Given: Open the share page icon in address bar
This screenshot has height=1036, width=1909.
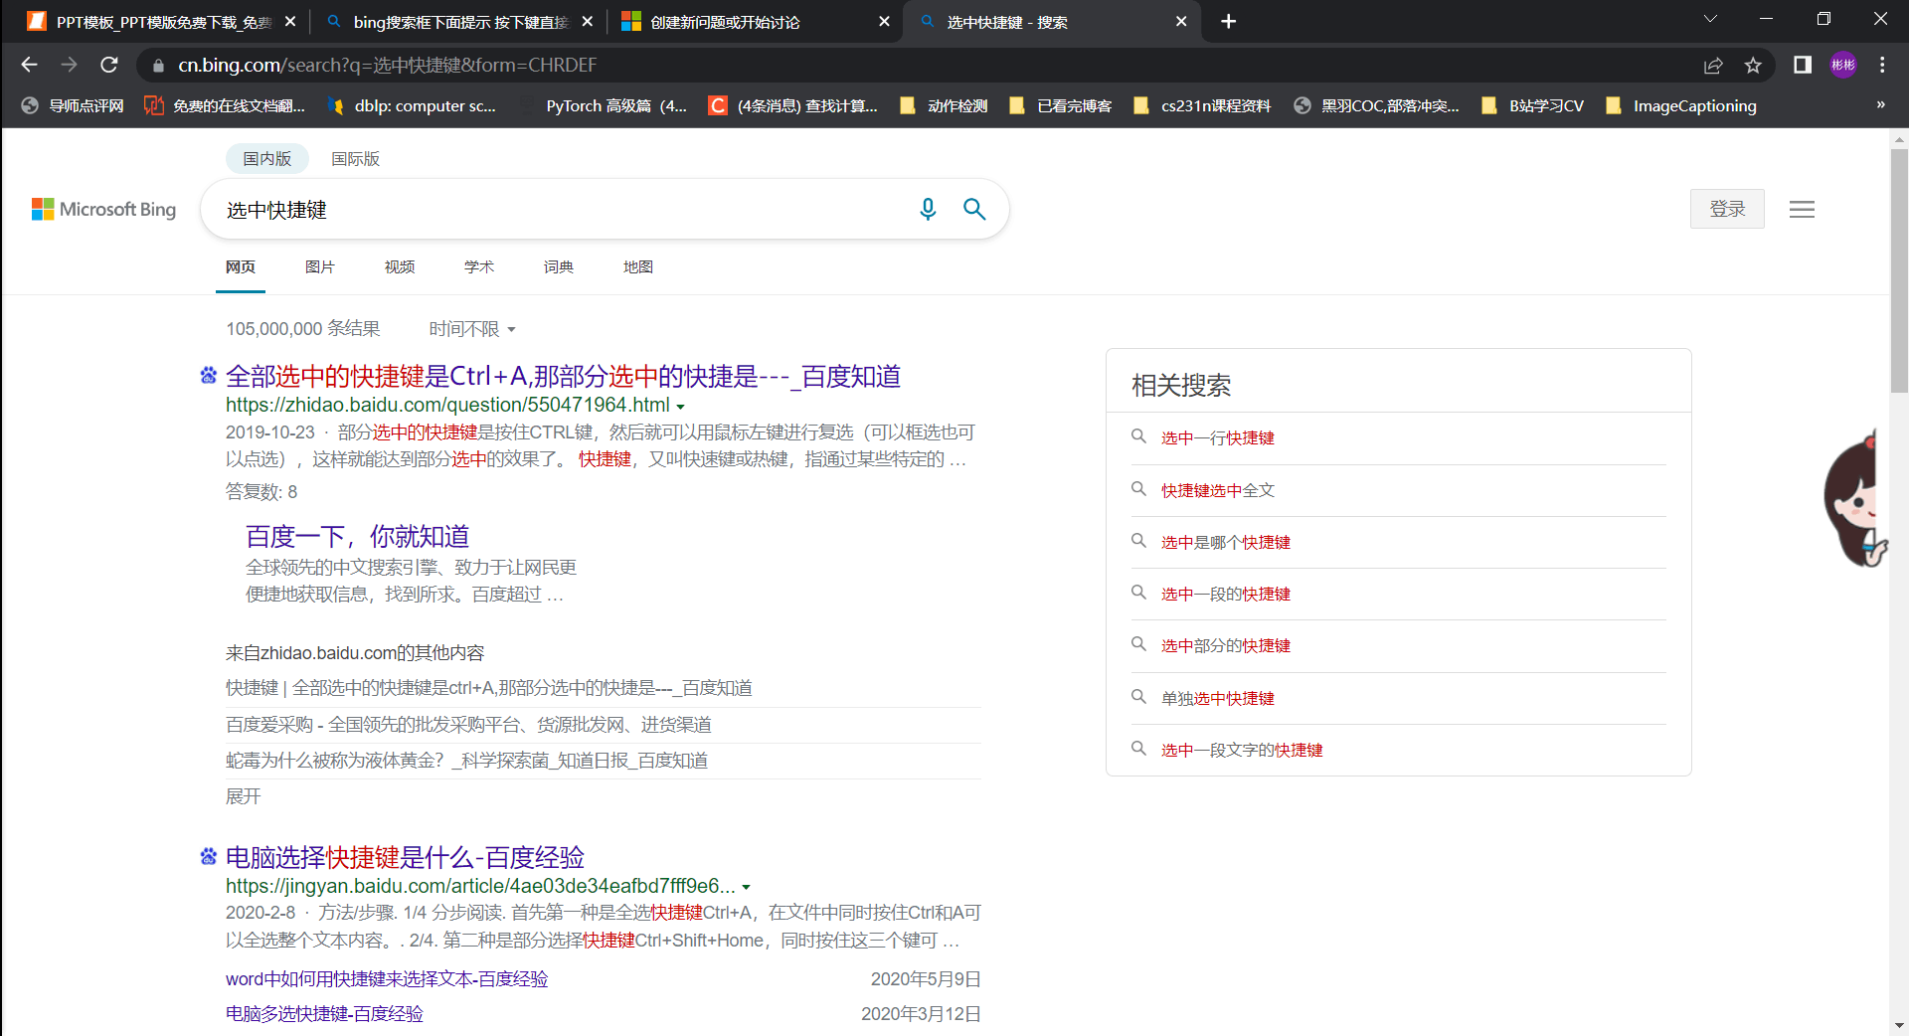Looking at the screenshot, I should click(x=1713, y=65).
